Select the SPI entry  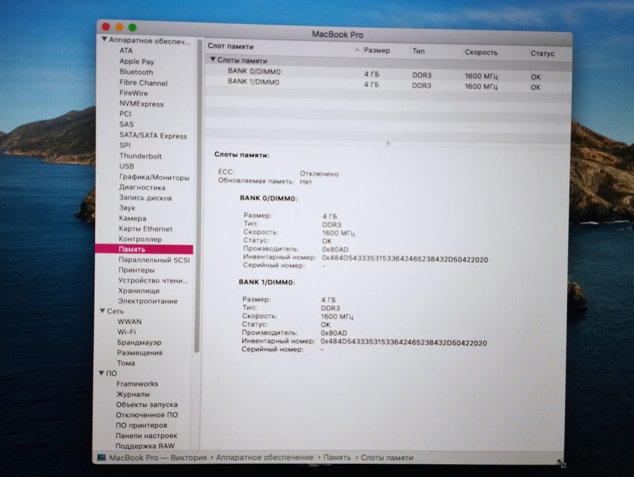coord(124,145)
